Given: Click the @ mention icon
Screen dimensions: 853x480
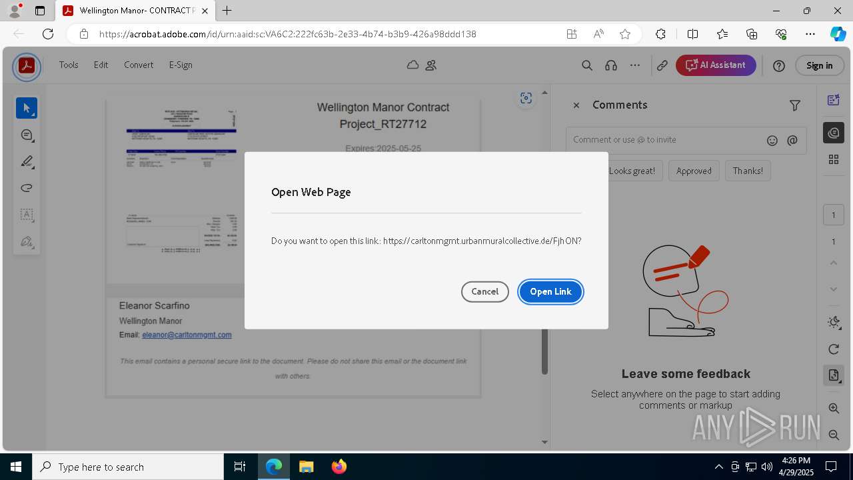Looking at the screenshot, I should [x=792, y=141].
